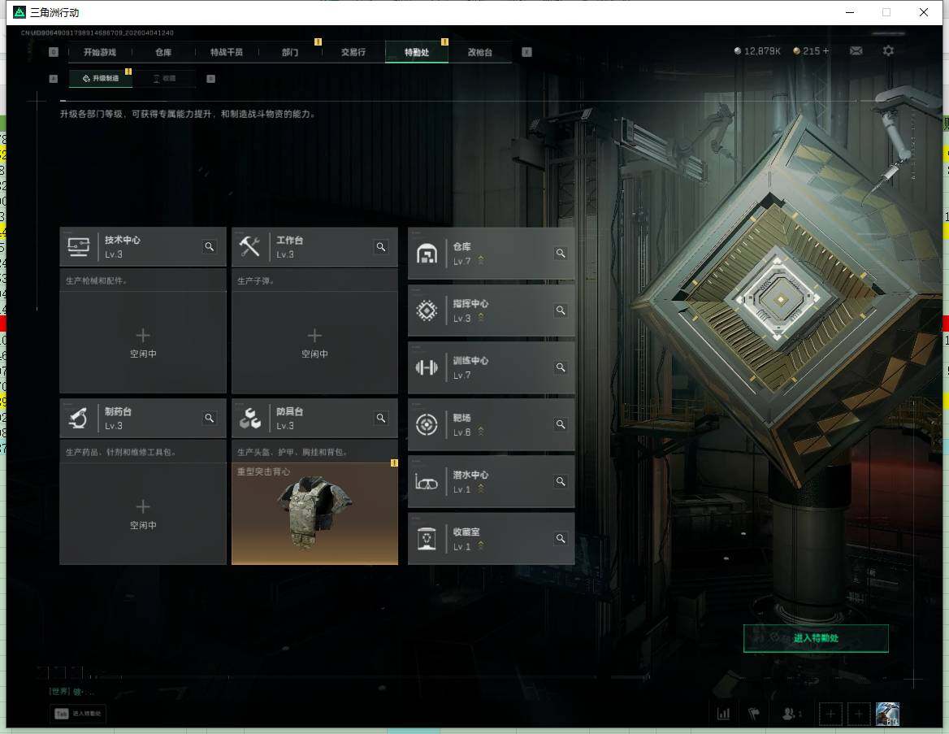Click magnifier icon on 工作台 card
This screenshot has width=949, height=734.
381,247
